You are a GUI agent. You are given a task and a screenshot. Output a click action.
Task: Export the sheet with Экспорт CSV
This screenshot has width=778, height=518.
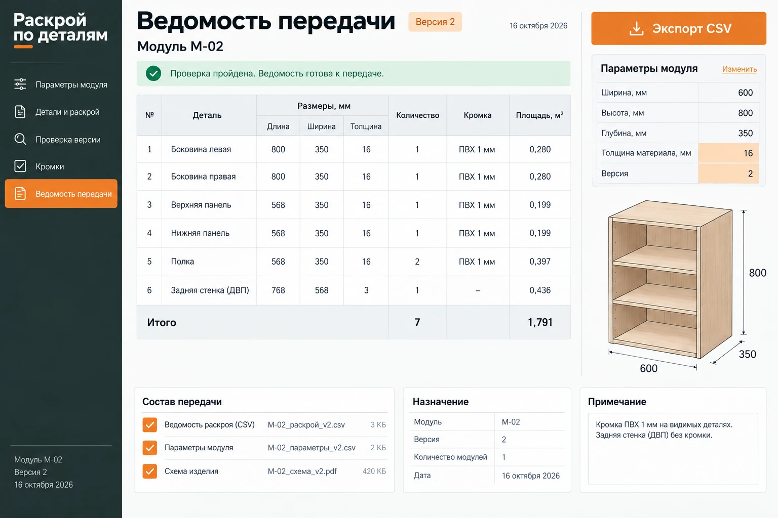(679, 28)
